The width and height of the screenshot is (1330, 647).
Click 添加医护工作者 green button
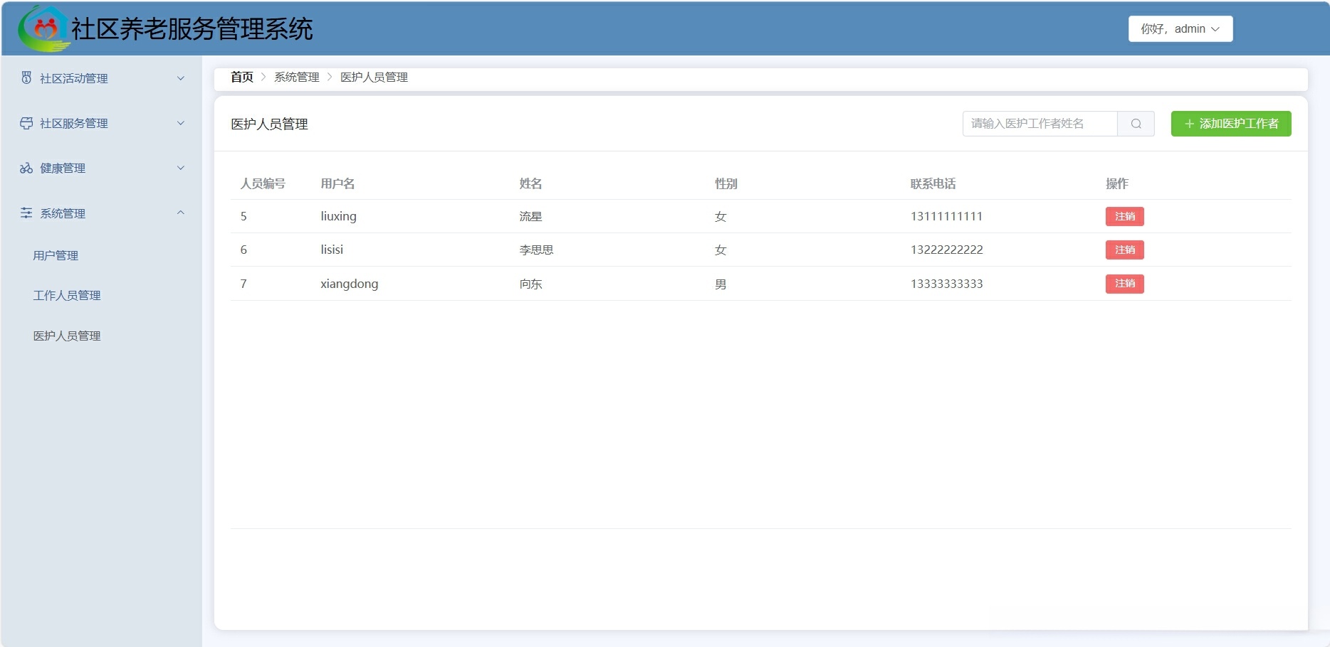point(1231,124)
